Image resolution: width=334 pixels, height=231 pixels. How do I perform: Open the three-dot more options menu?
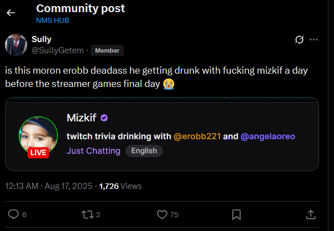tap(313, 39)
